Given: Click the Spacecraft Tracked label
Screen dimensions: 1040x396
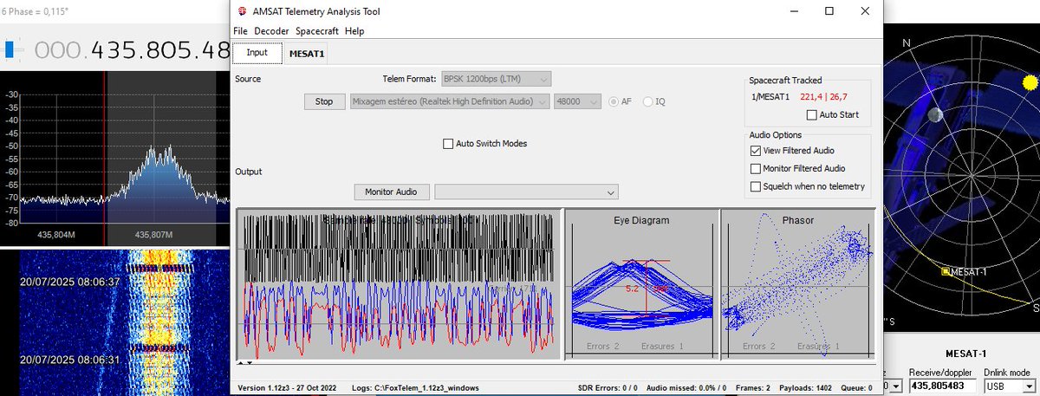Looking at the screenshot, I should [787, 81].
